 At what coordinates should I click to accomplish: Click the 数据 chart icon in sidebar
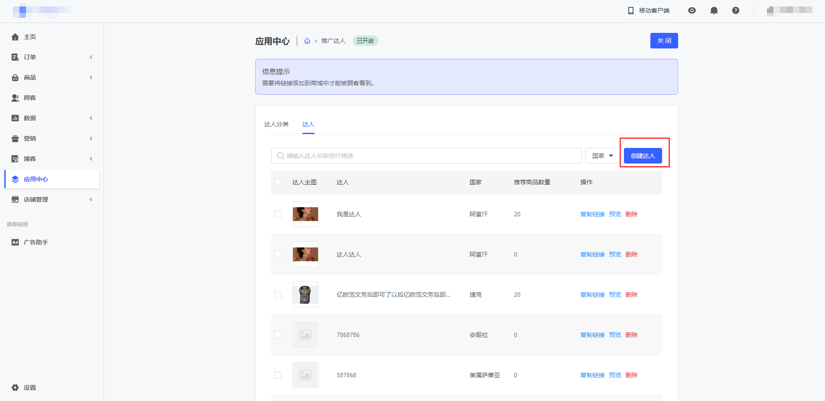point(15,118)
